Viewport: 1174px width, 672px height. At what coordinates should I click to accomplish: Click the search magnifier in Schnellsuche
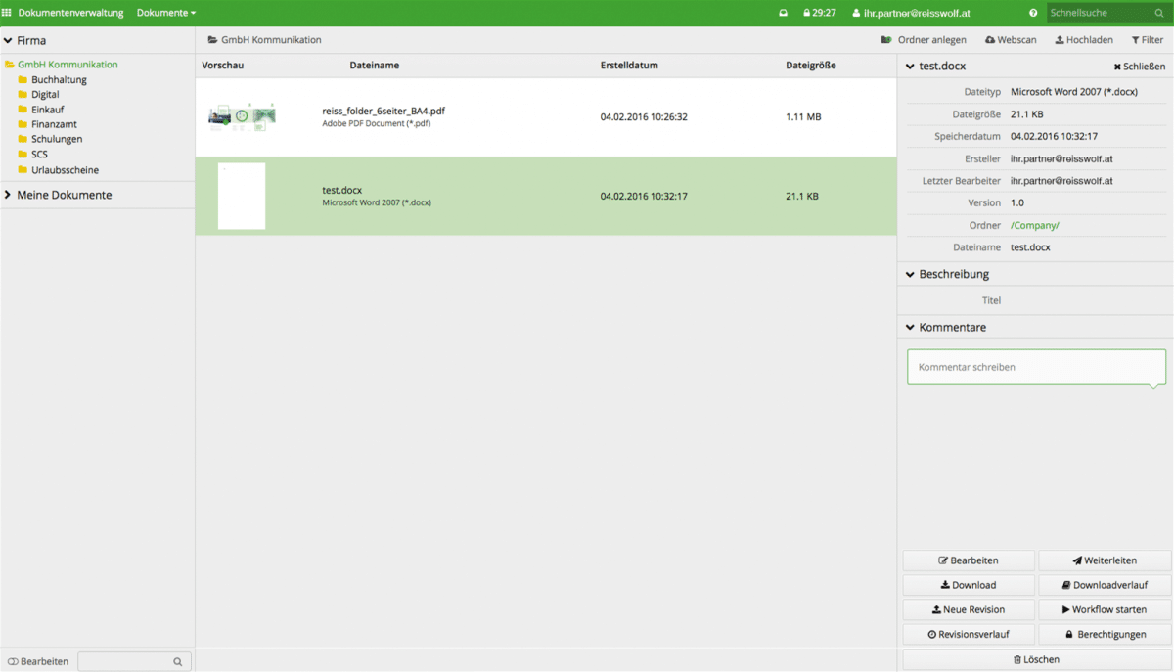pyautogui.click(x=1159, y=13)
